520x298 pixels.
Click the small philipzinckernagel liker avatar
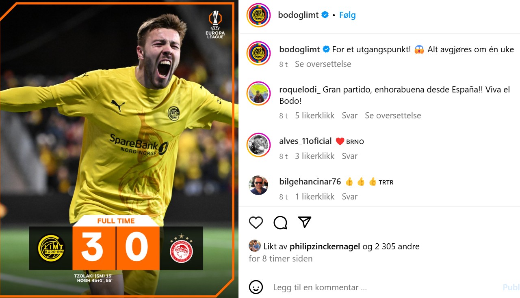click(x=255, y=246)
